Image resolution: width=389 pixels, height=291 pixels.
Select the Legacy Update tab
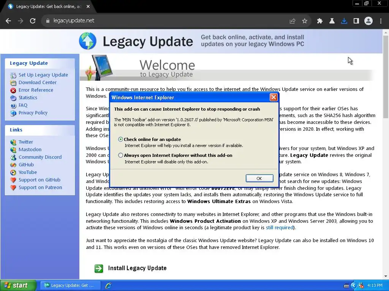48,7
